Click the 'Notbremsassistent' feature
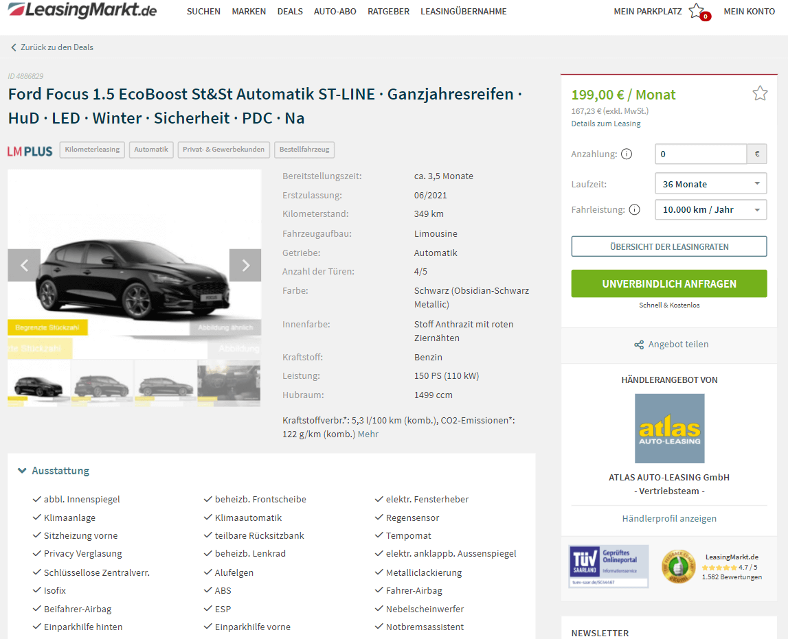Image resolution: width=788 pixels, height=639 pixels. point(425,627)
